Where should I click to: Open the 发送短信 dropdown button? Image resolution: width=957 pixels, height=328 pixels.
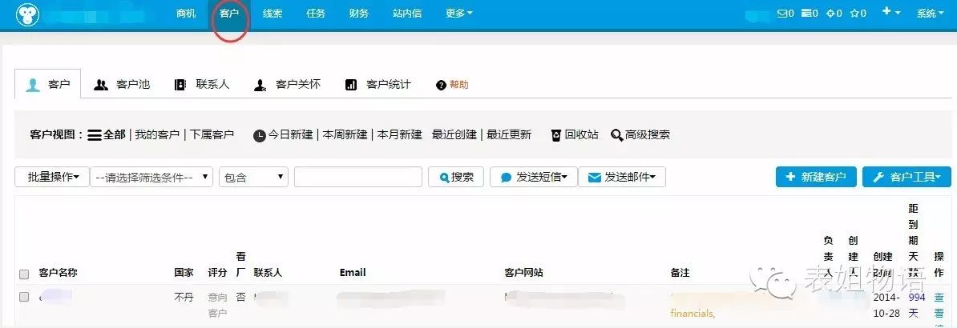click(534, 177)
